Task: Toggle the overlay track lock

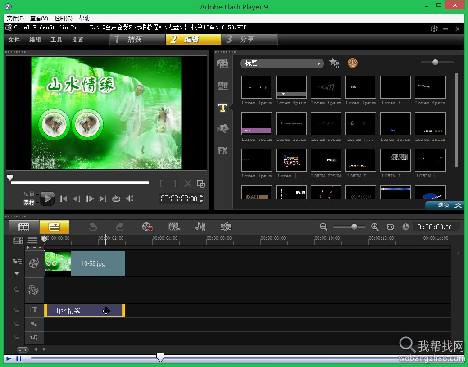Action: [17, 290]
